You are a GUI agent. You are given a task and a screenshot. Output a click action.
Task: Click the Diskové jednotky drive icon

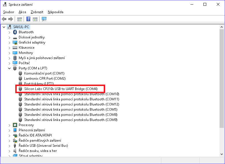tap(15, 38)
